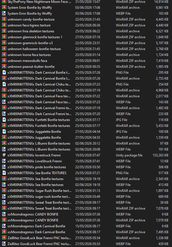This screenshot has height=247, width=172.
Task: Click WinRAR icon of ZaiBitez GoodLuck Bear Frenni
Action: (x=4, y=238)
